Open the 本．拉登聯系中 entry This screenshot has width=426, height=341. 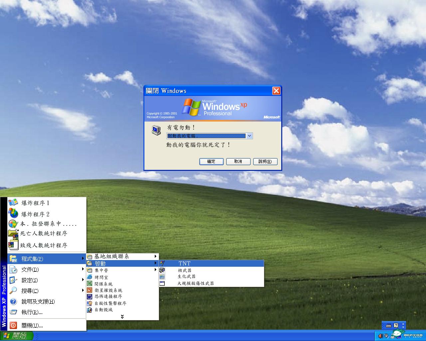(x=47, y=224)
